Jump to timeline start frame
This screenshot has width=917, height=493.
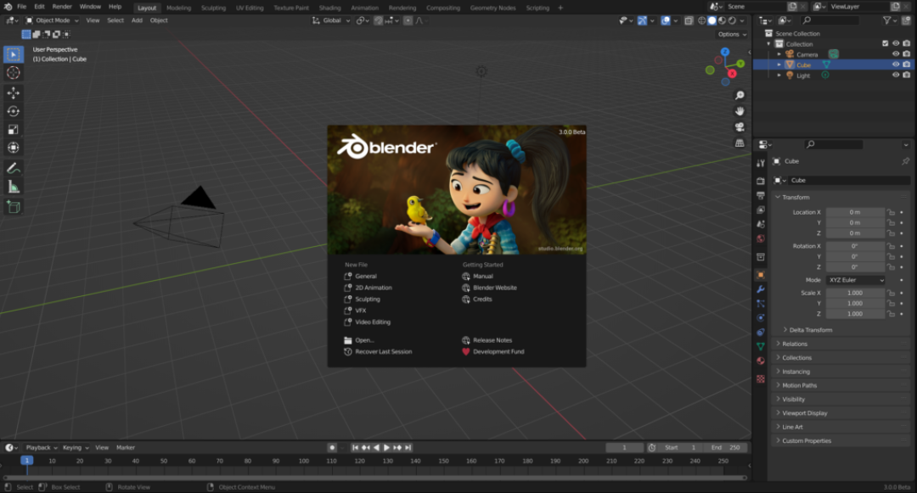pyautogui.click(x=355, y=447)
